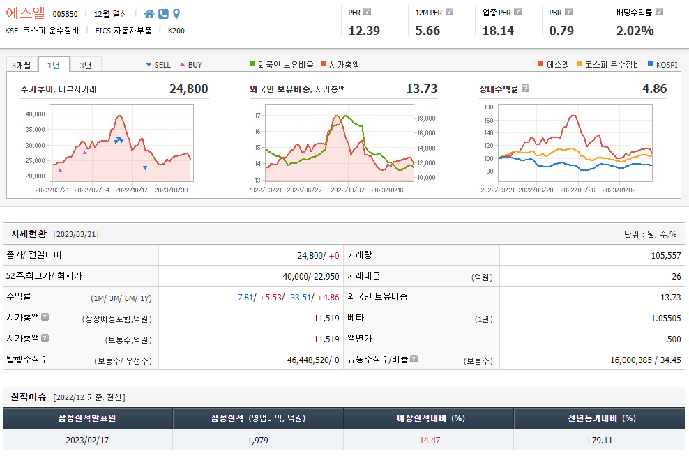Open the company homepage house icon
The image size is (689, 458).
[x=149, y=14]
